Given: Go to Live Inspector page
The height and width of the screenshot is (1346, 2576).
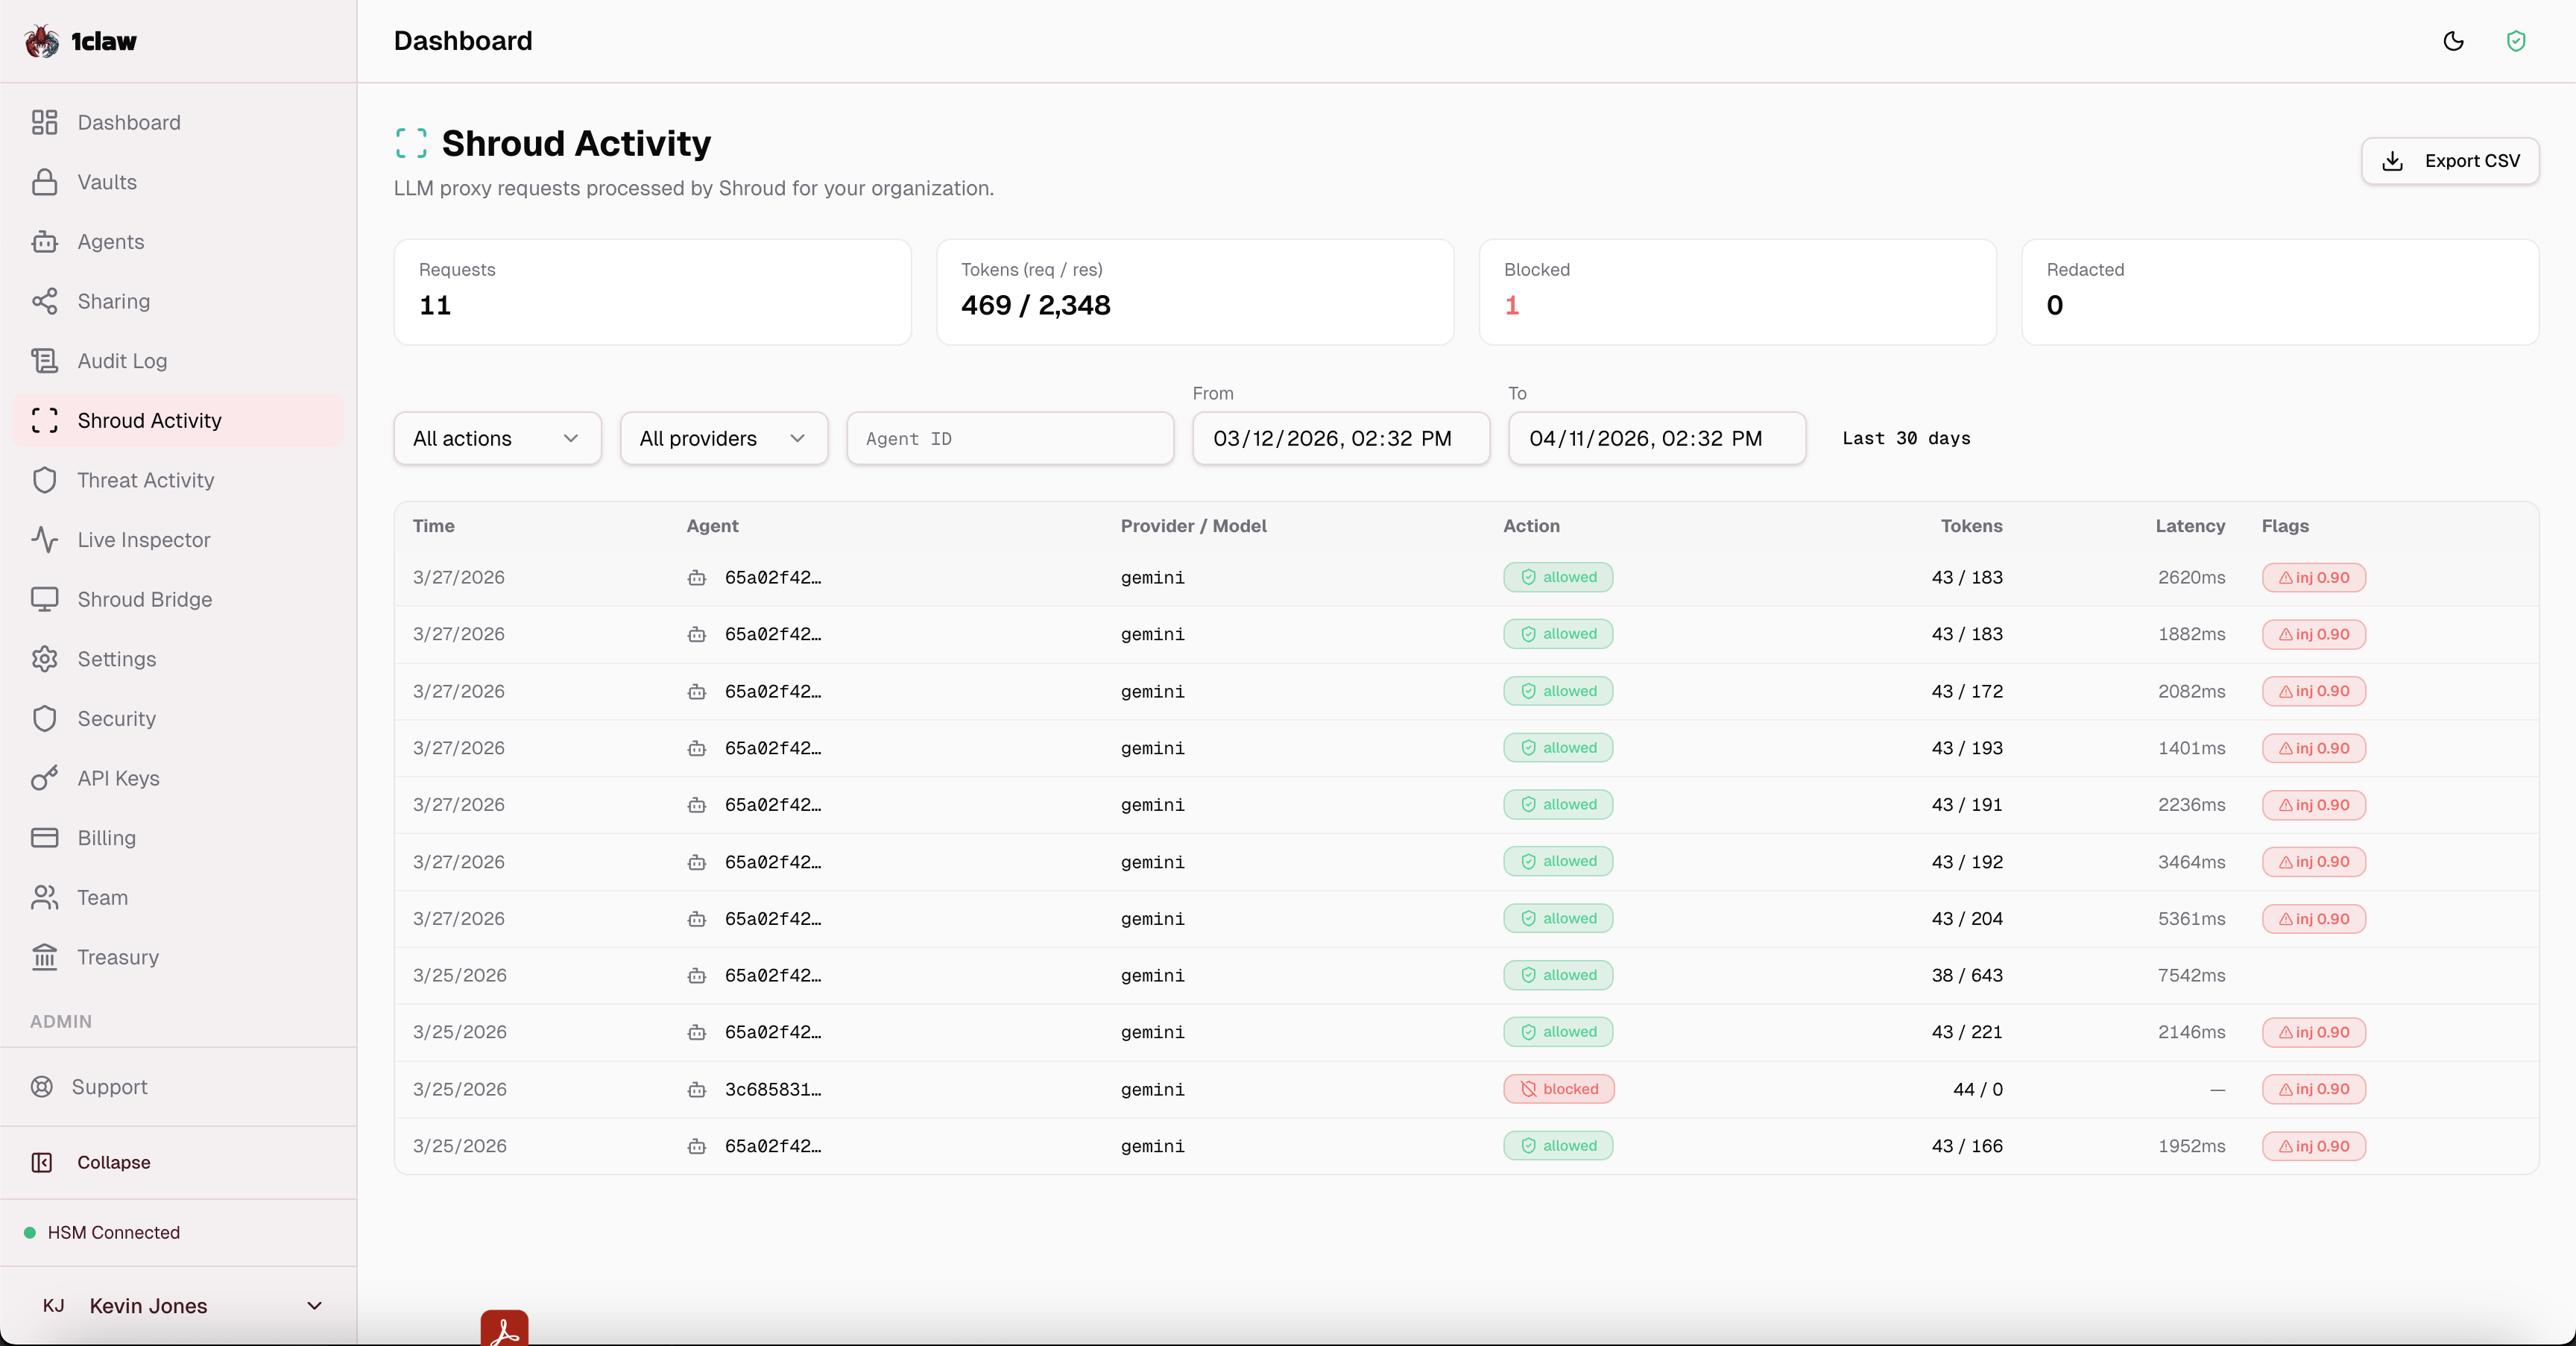Looking at the screenshot, I should 143,540.
